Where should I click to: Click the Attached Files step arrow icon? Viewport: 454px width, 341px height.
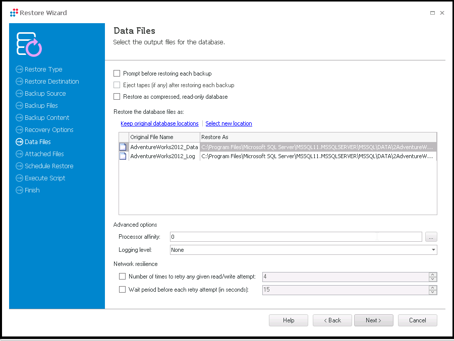19,154
